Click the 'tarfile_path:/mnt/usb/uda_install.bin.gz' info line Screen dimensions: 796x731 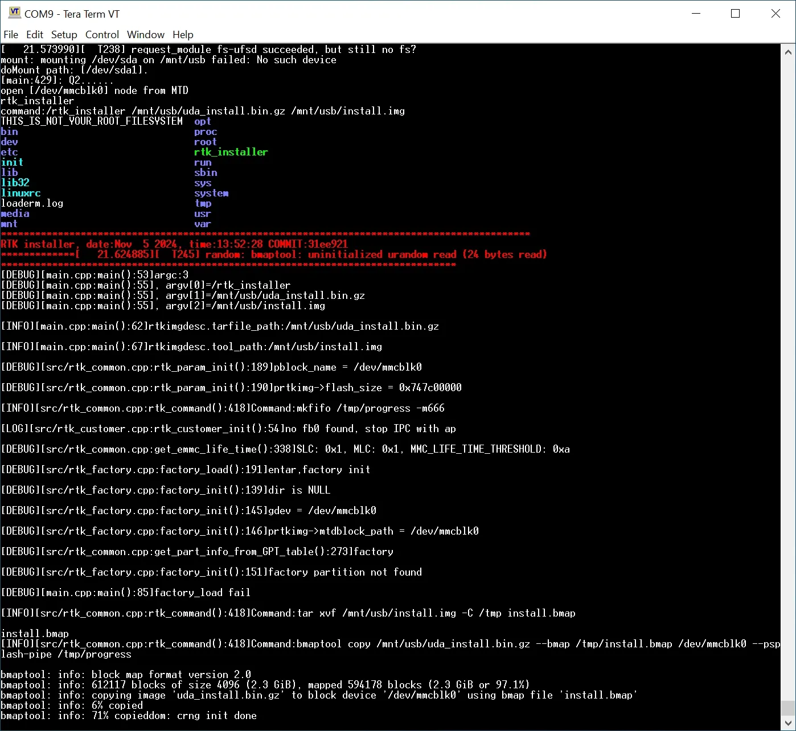point(220,326)
